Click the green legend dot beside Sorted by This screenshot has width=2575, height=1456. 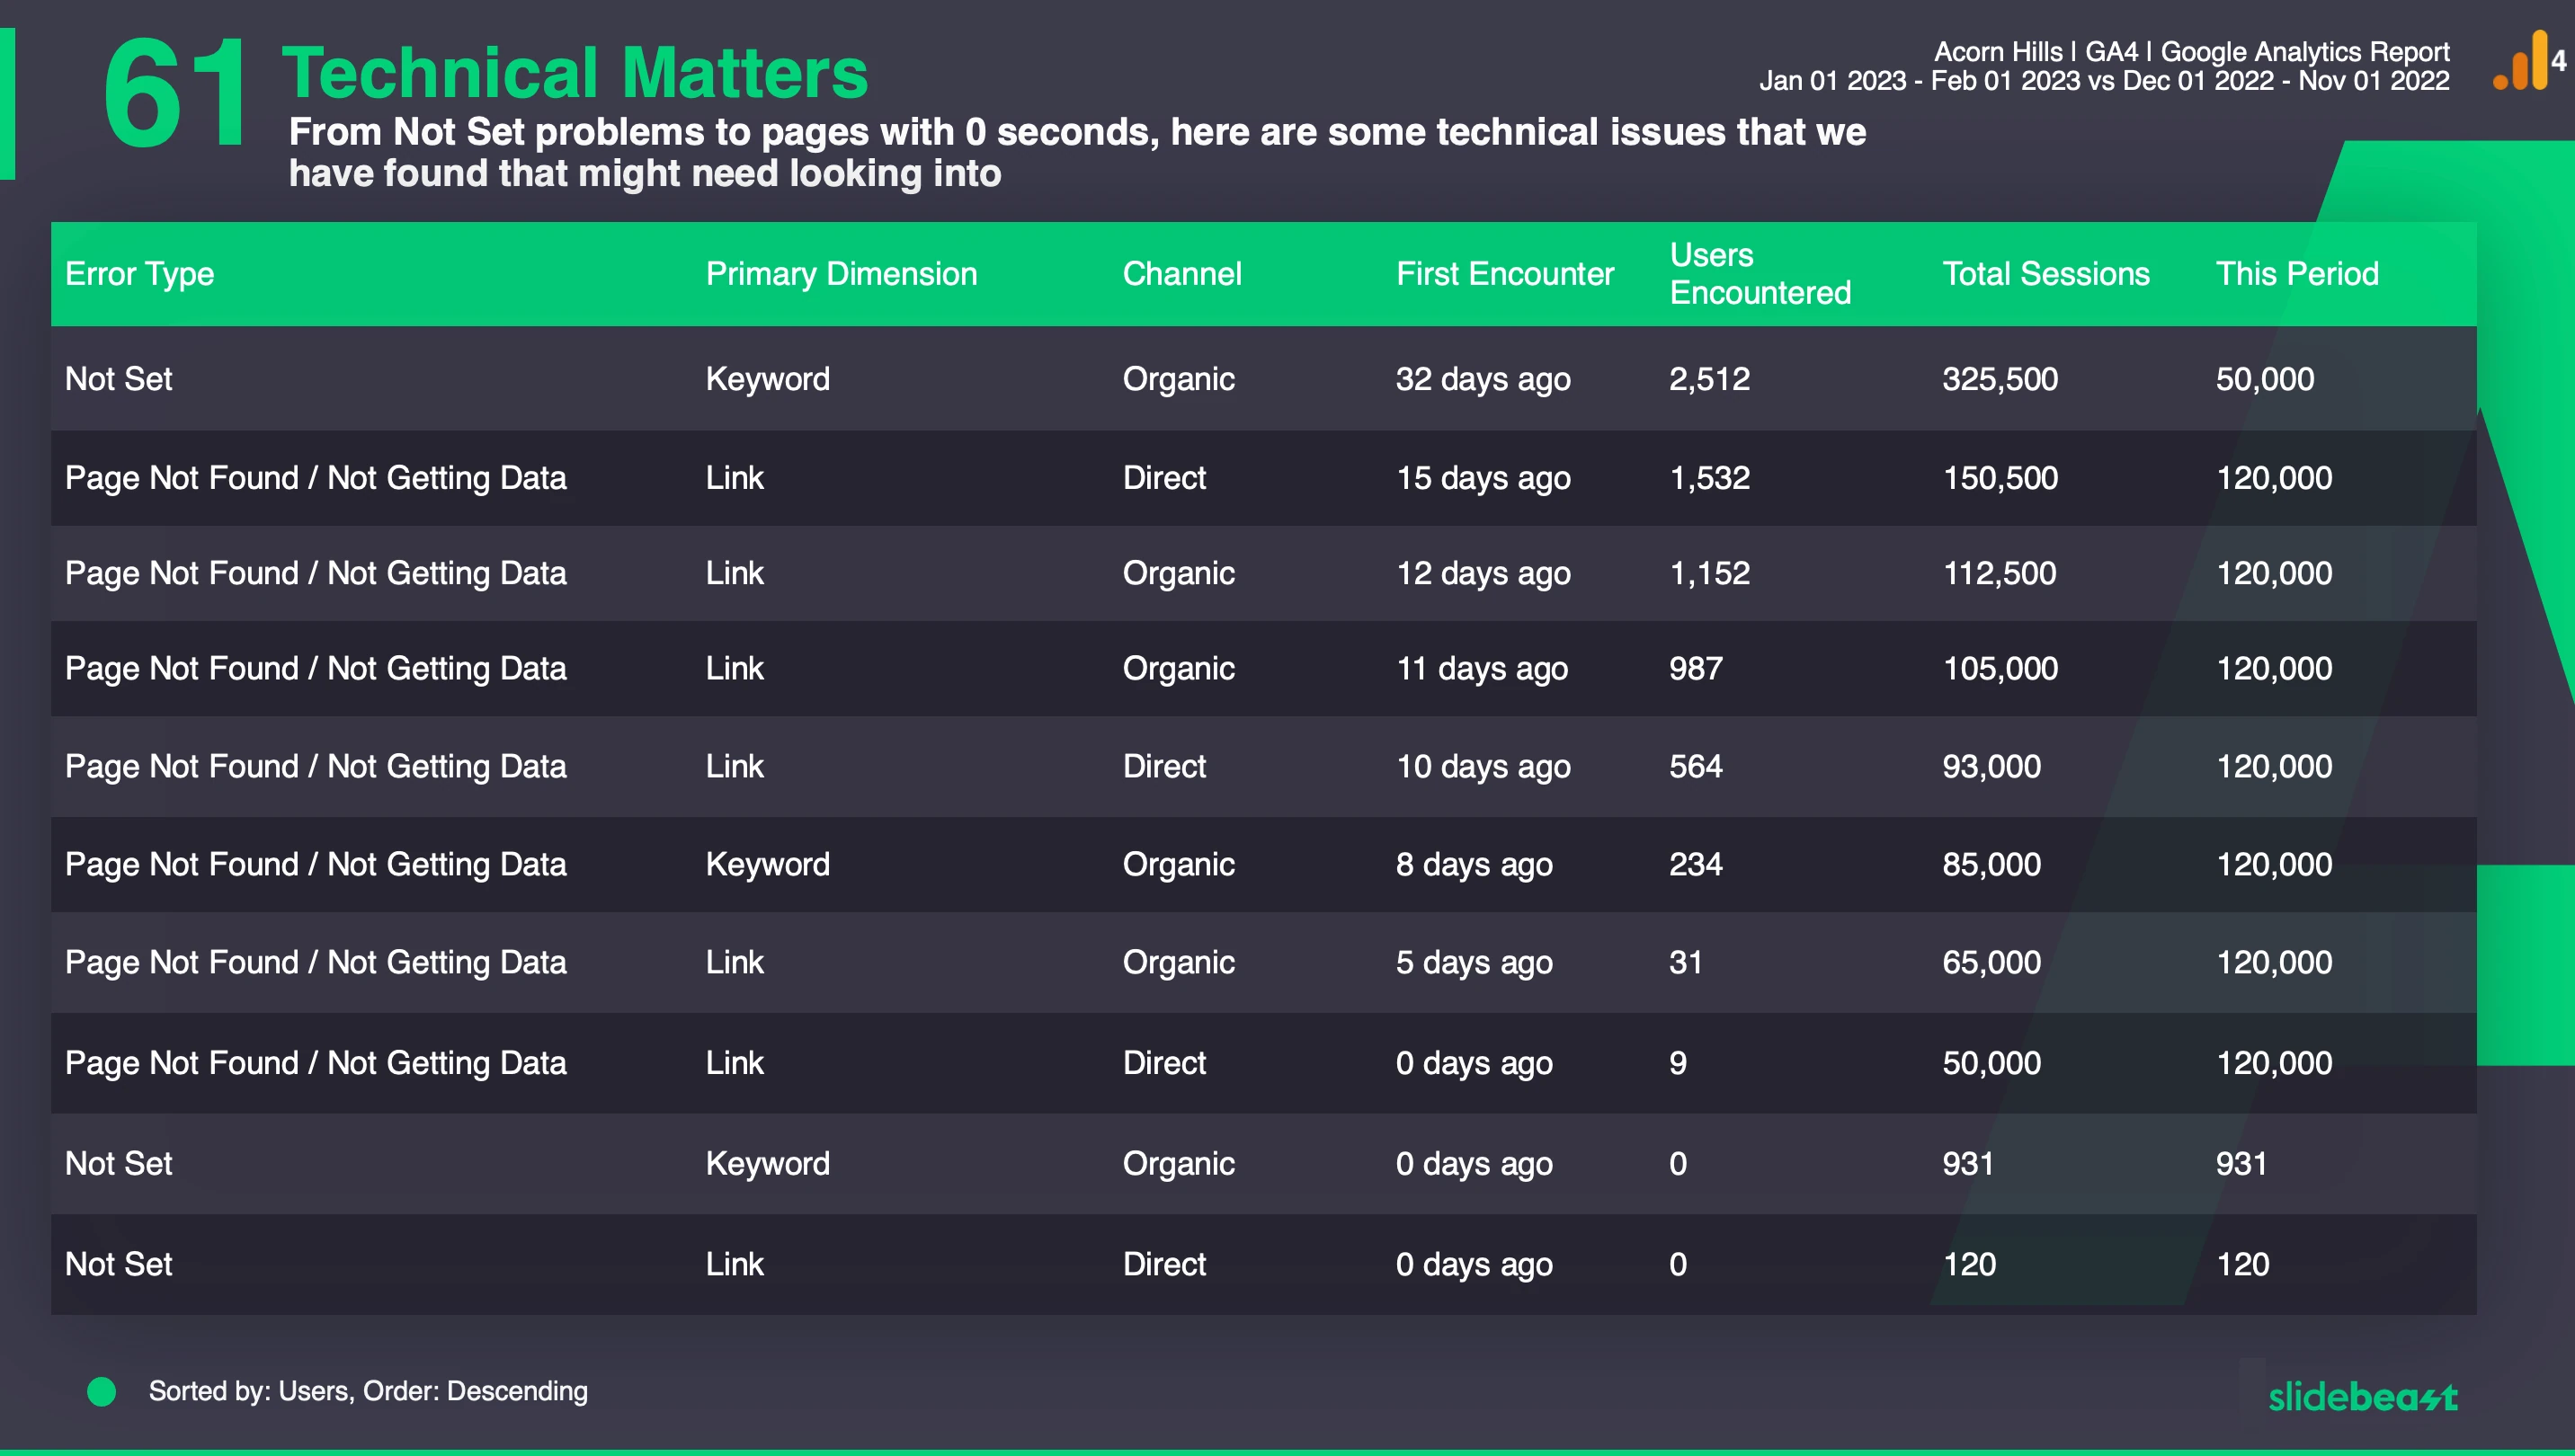click(101, 1391)
